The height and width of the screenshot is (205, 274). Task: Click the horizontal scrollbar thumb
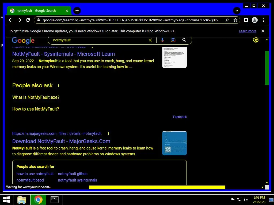157,187
